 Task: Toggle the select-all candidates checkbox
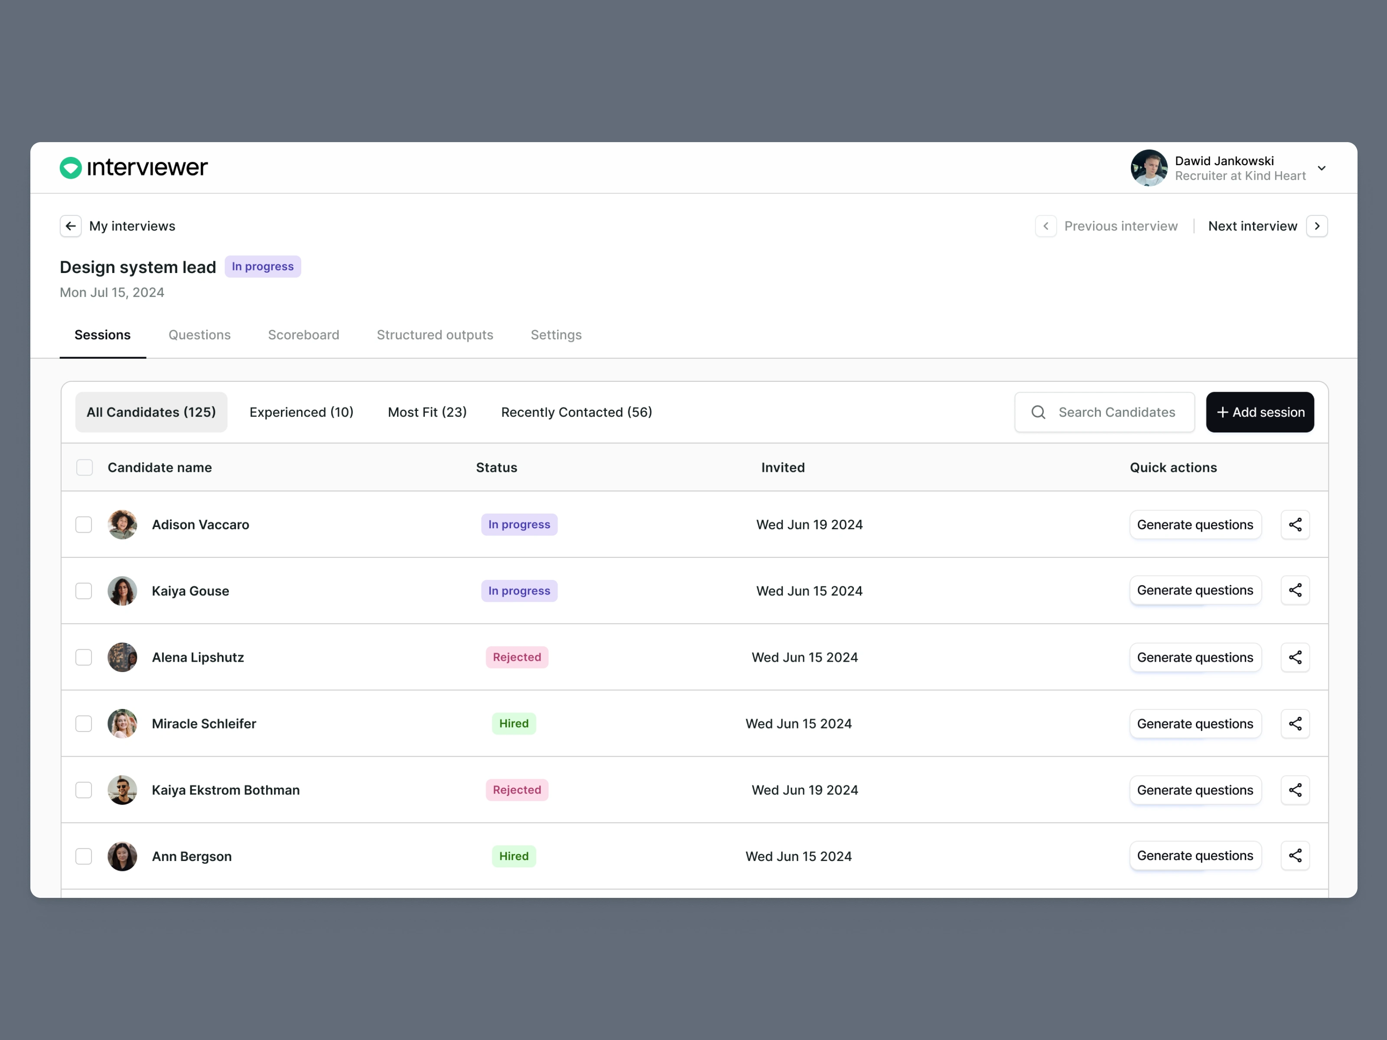pyautogui.click(x=85, y=468)
